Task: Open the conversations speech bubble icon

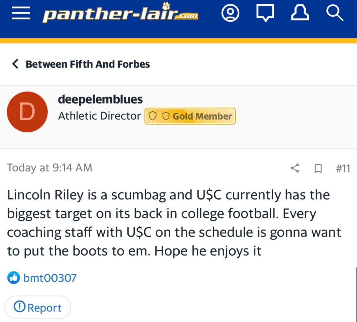Action: point(265,14)
